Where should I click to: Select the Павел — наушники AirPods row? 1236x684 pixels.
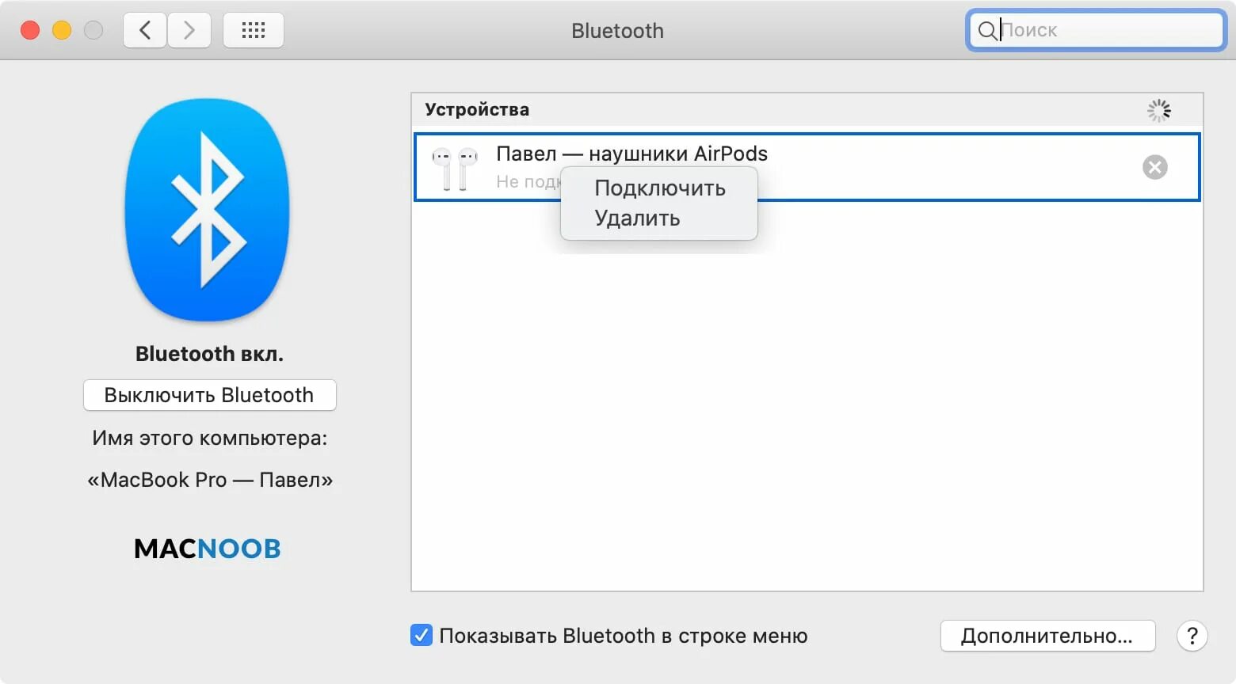point(807,167)
